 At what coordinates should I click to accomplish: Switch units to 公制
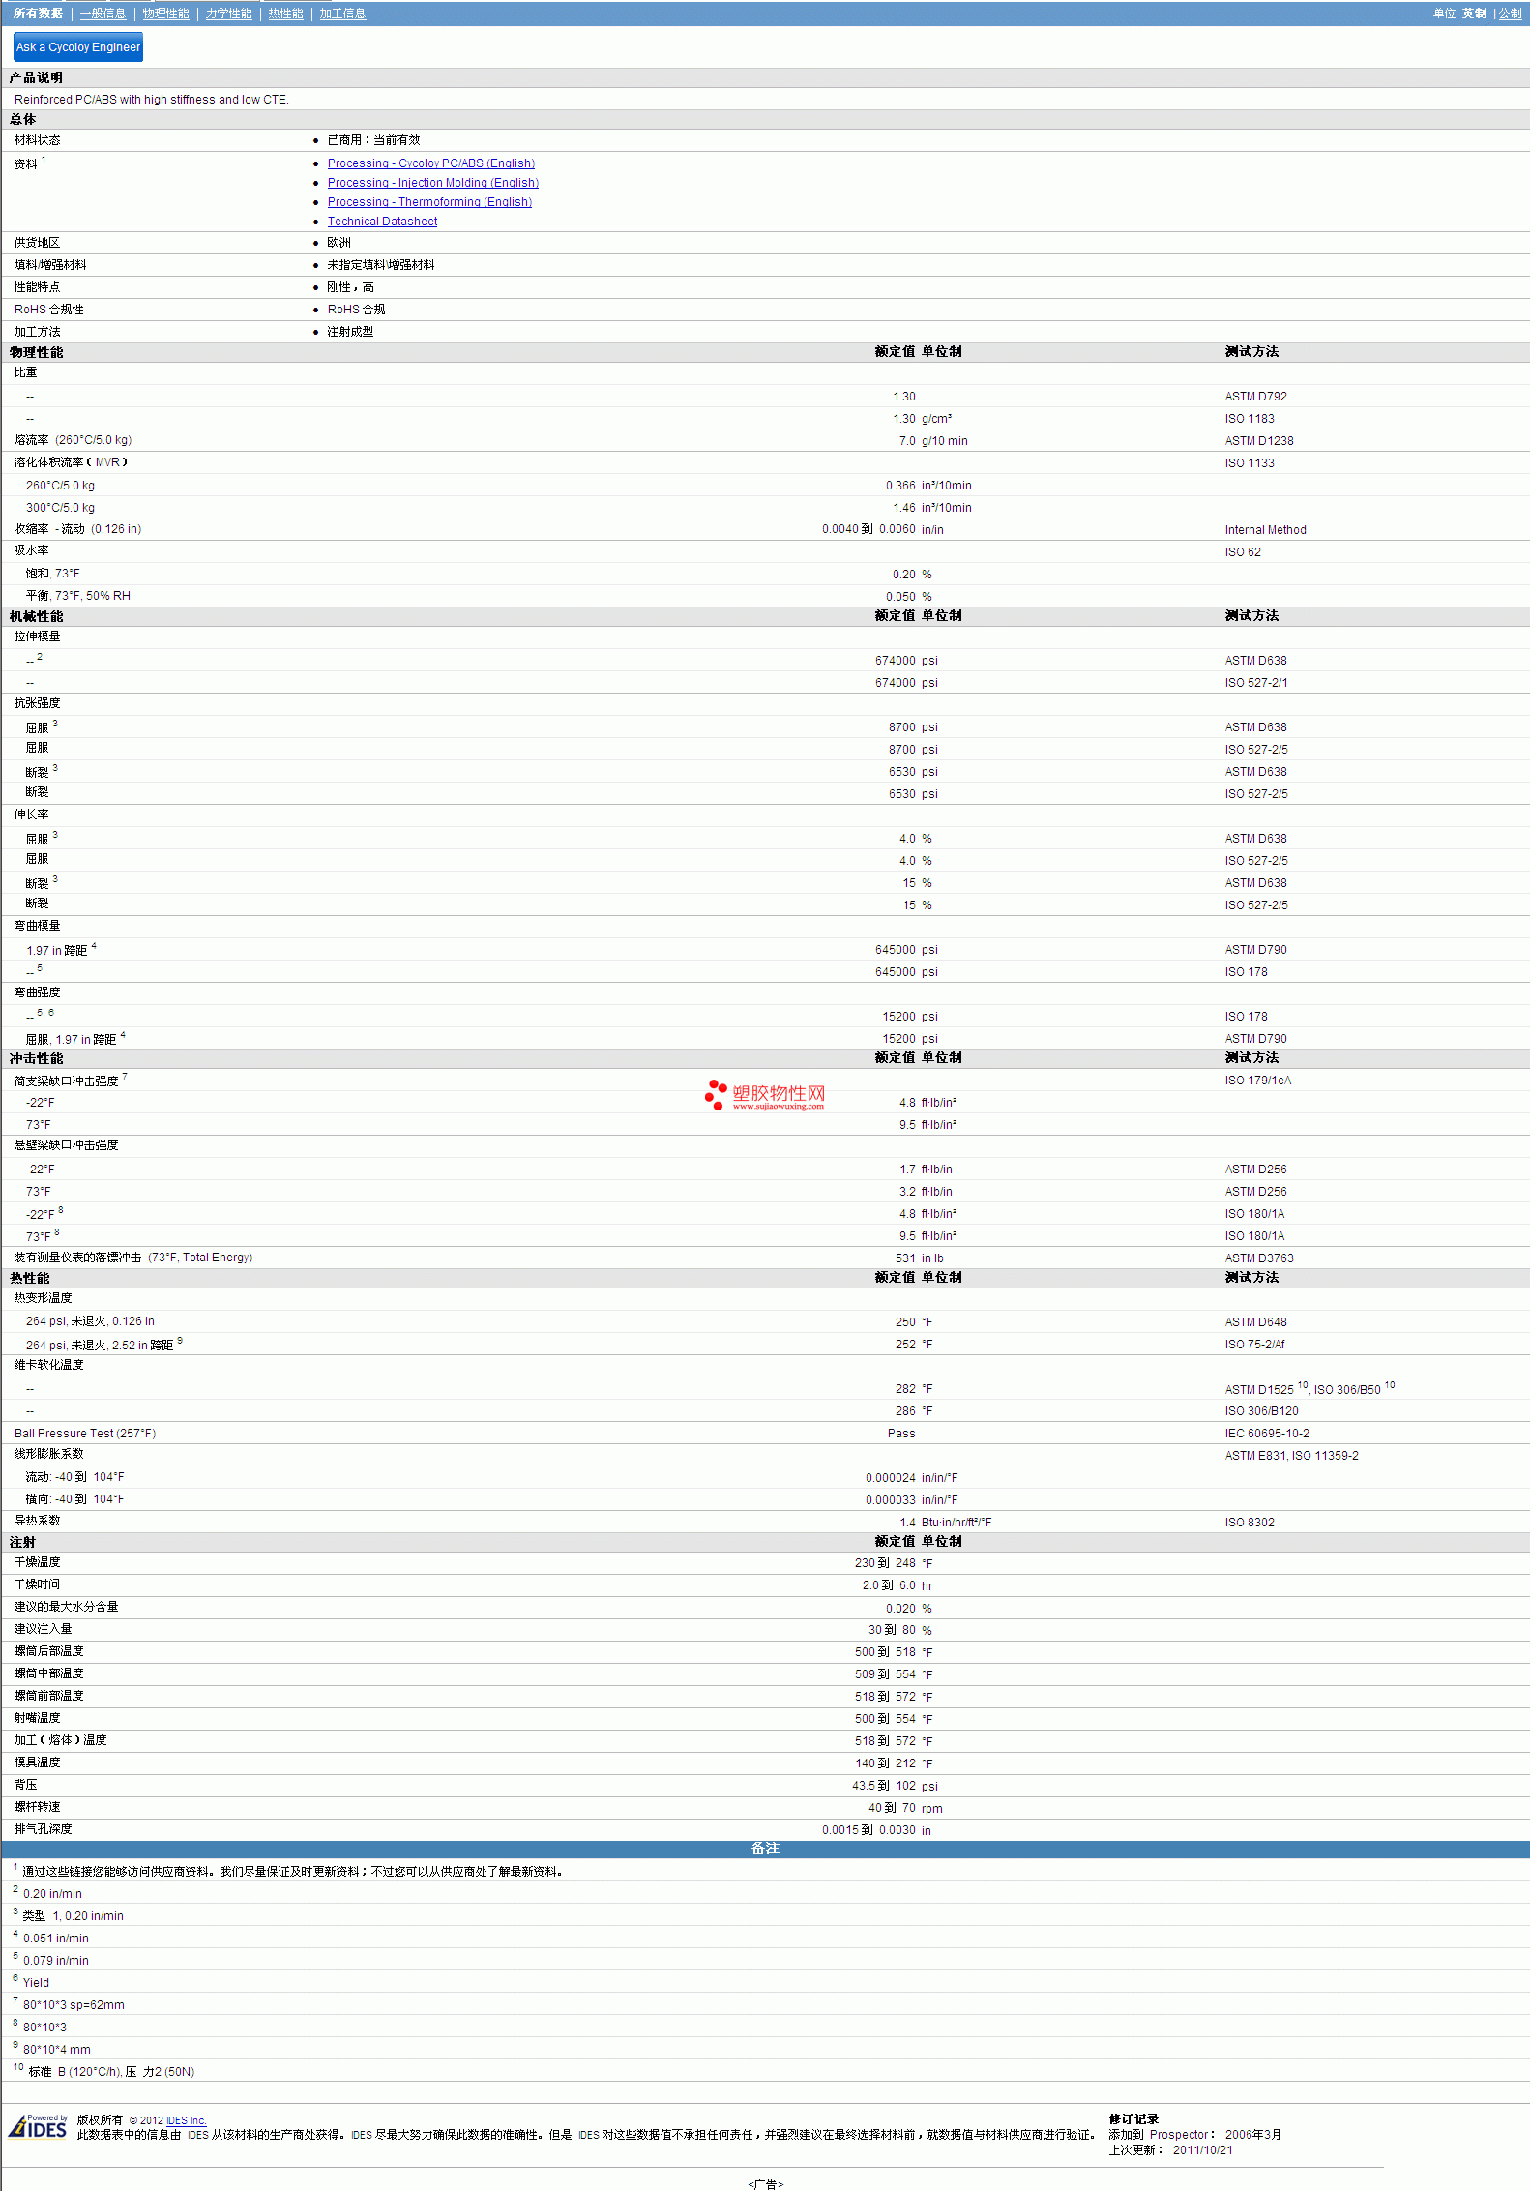point(1510,14)
